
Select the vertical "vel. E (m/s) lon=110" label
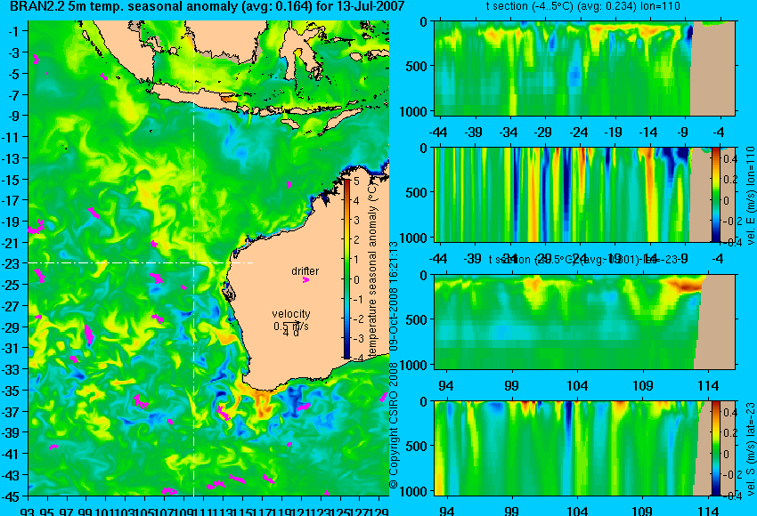click(x=750, y=196)
